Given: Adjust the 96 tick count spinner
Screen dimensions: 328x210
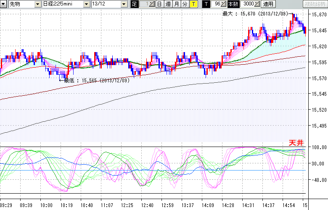Looking at the screenshot, I should [223, 4].
